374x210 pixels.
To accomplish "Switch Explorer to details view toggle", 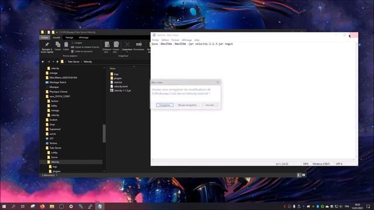I will [x=299, y=175].
